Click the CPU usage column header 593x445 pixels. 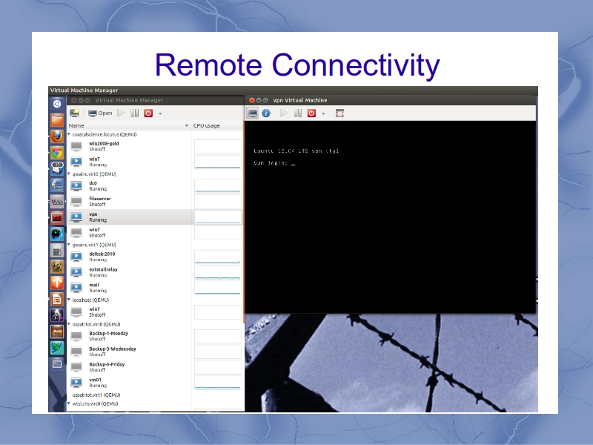217,125
